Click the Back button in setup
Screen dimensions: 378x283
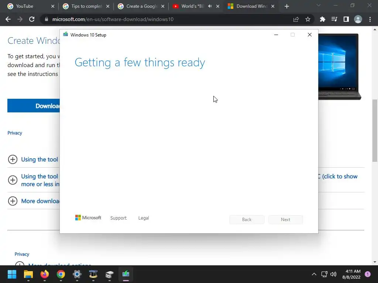(x=247, y=220)
